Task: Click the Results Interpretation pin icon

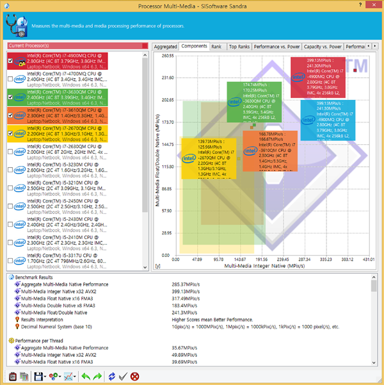Action: coord(17,320)
